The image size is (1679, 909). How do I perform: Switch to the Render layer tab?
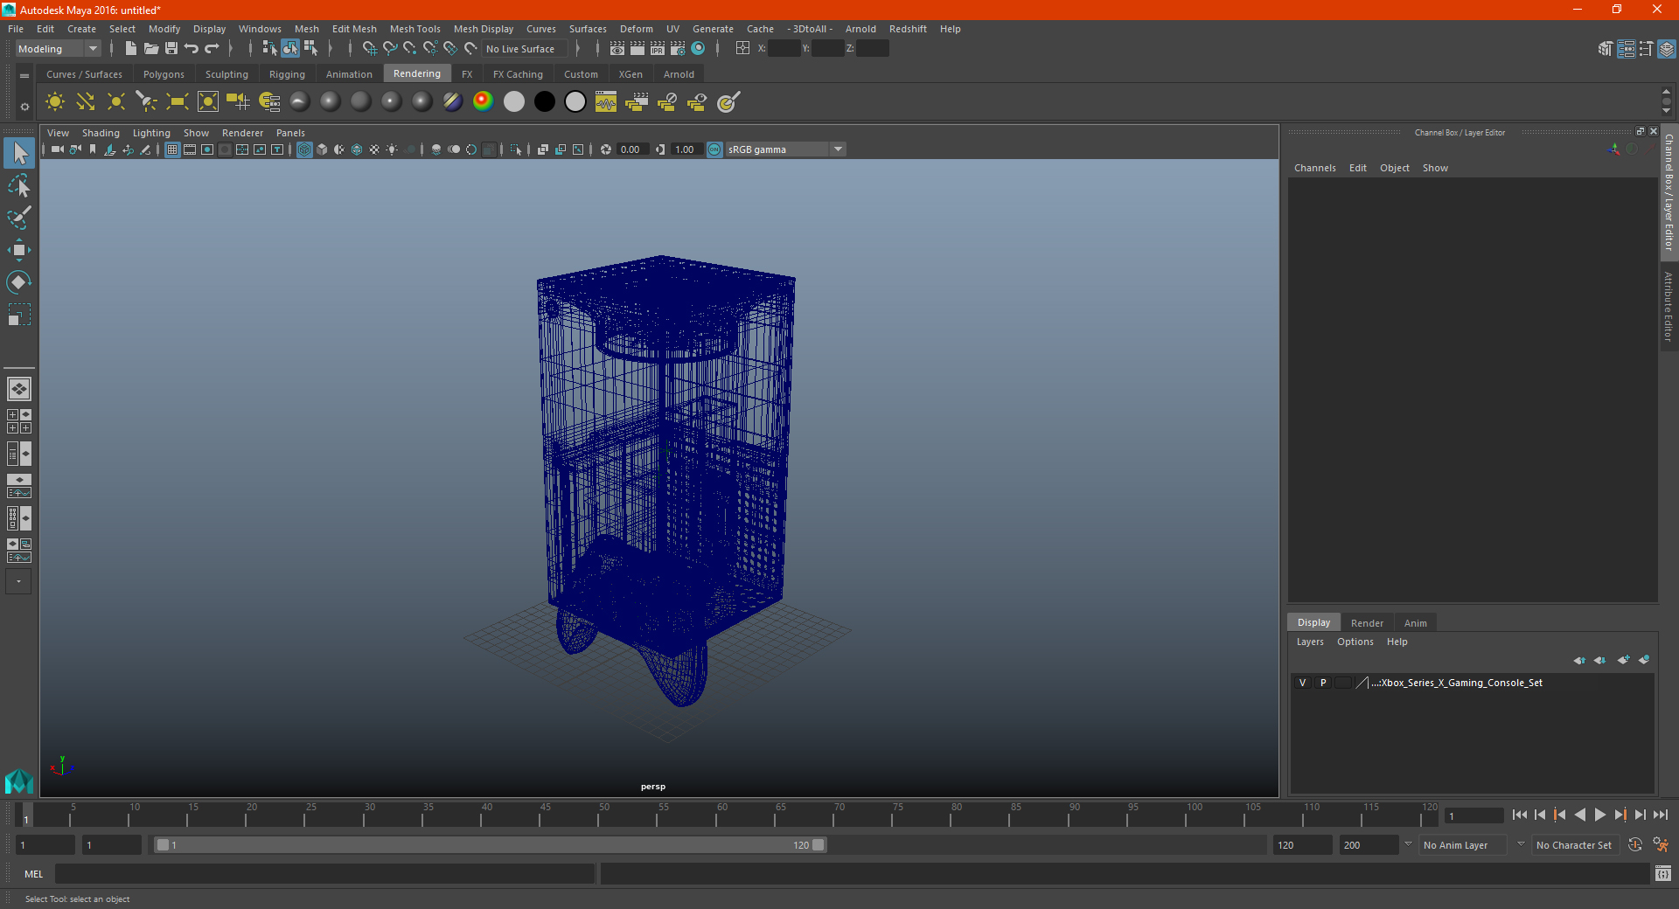(x=1367, y=623)
